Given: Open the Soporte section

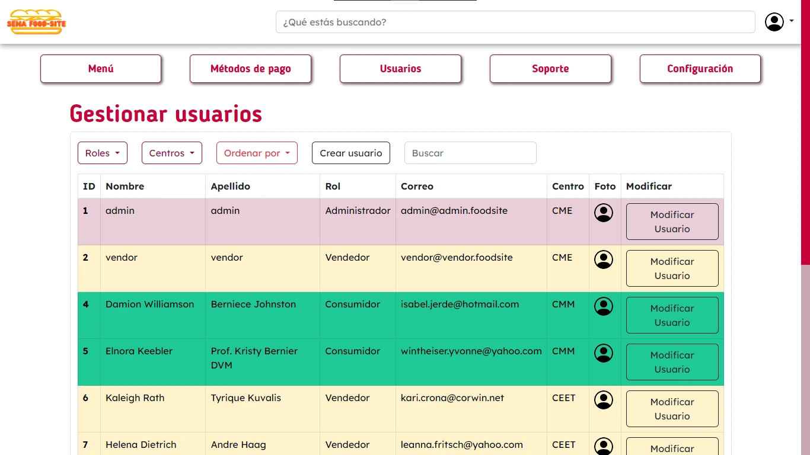Looking at the screenshot, I should pos(550,69).
